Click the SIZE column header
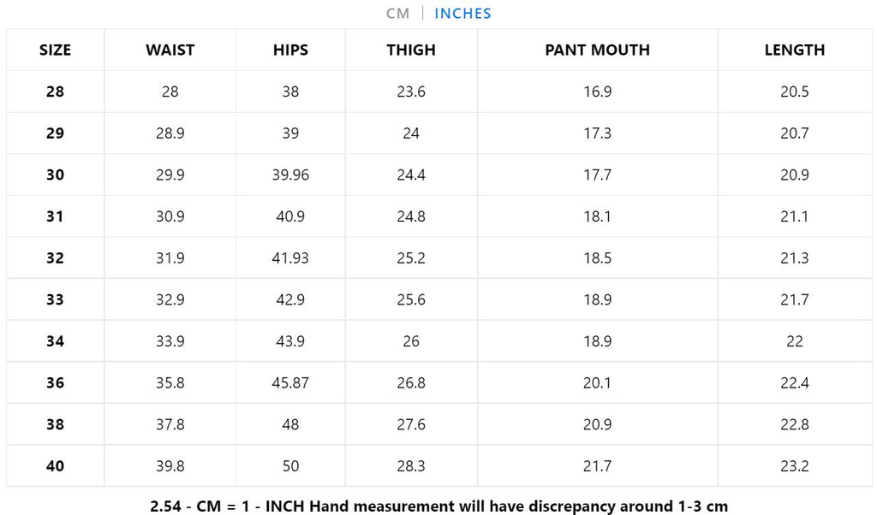The height and width of the screenshot is (515, 877). tap(55, 50)
